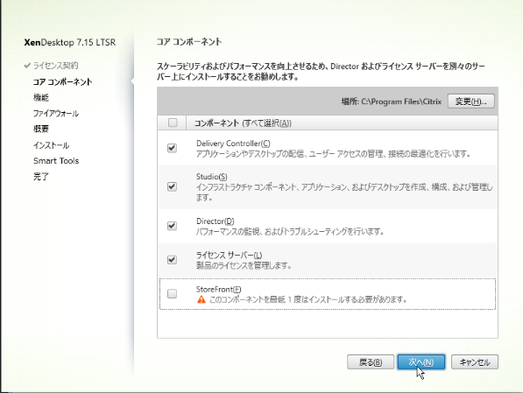This screenshot has width=523, height=393.
Task: Select 概要 step in sidebar
Action: click(41, 129)
